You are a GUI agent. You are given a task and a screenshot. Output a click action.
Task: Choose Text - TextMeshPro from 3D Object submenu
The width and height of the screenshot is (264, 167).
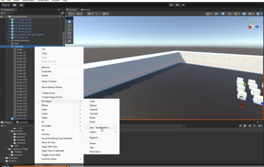pos(99,128)
